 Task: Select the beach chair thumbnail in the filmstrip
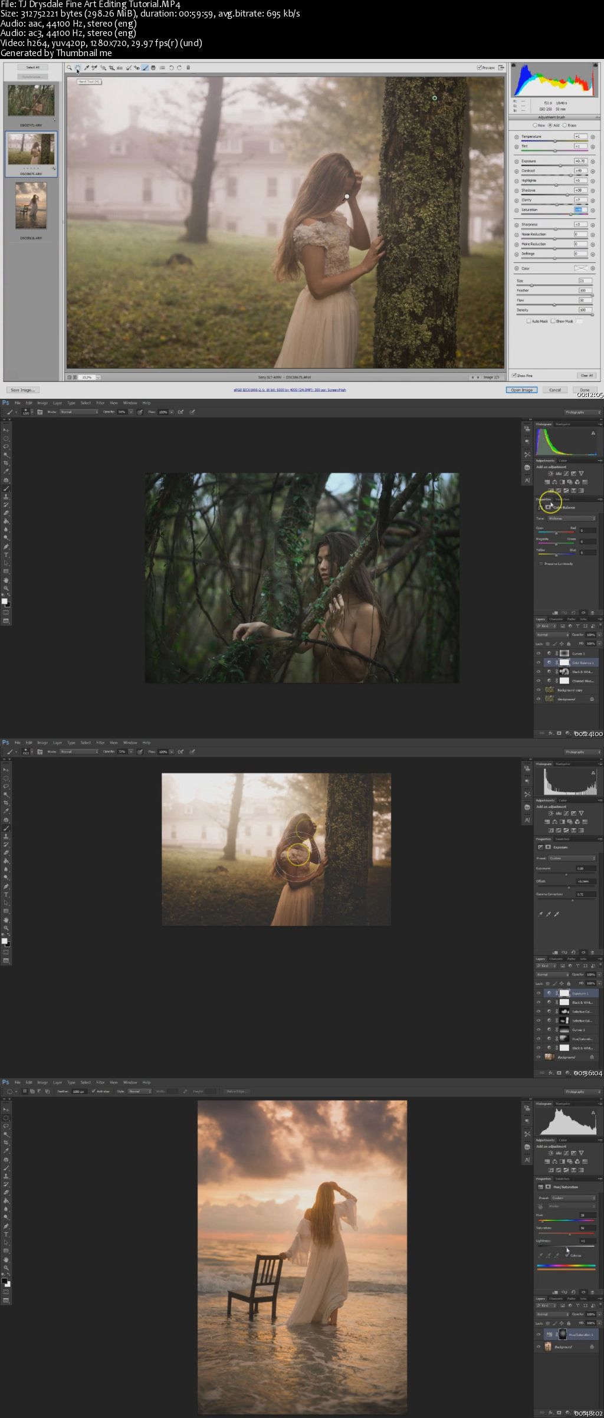(x=31, y=205)
